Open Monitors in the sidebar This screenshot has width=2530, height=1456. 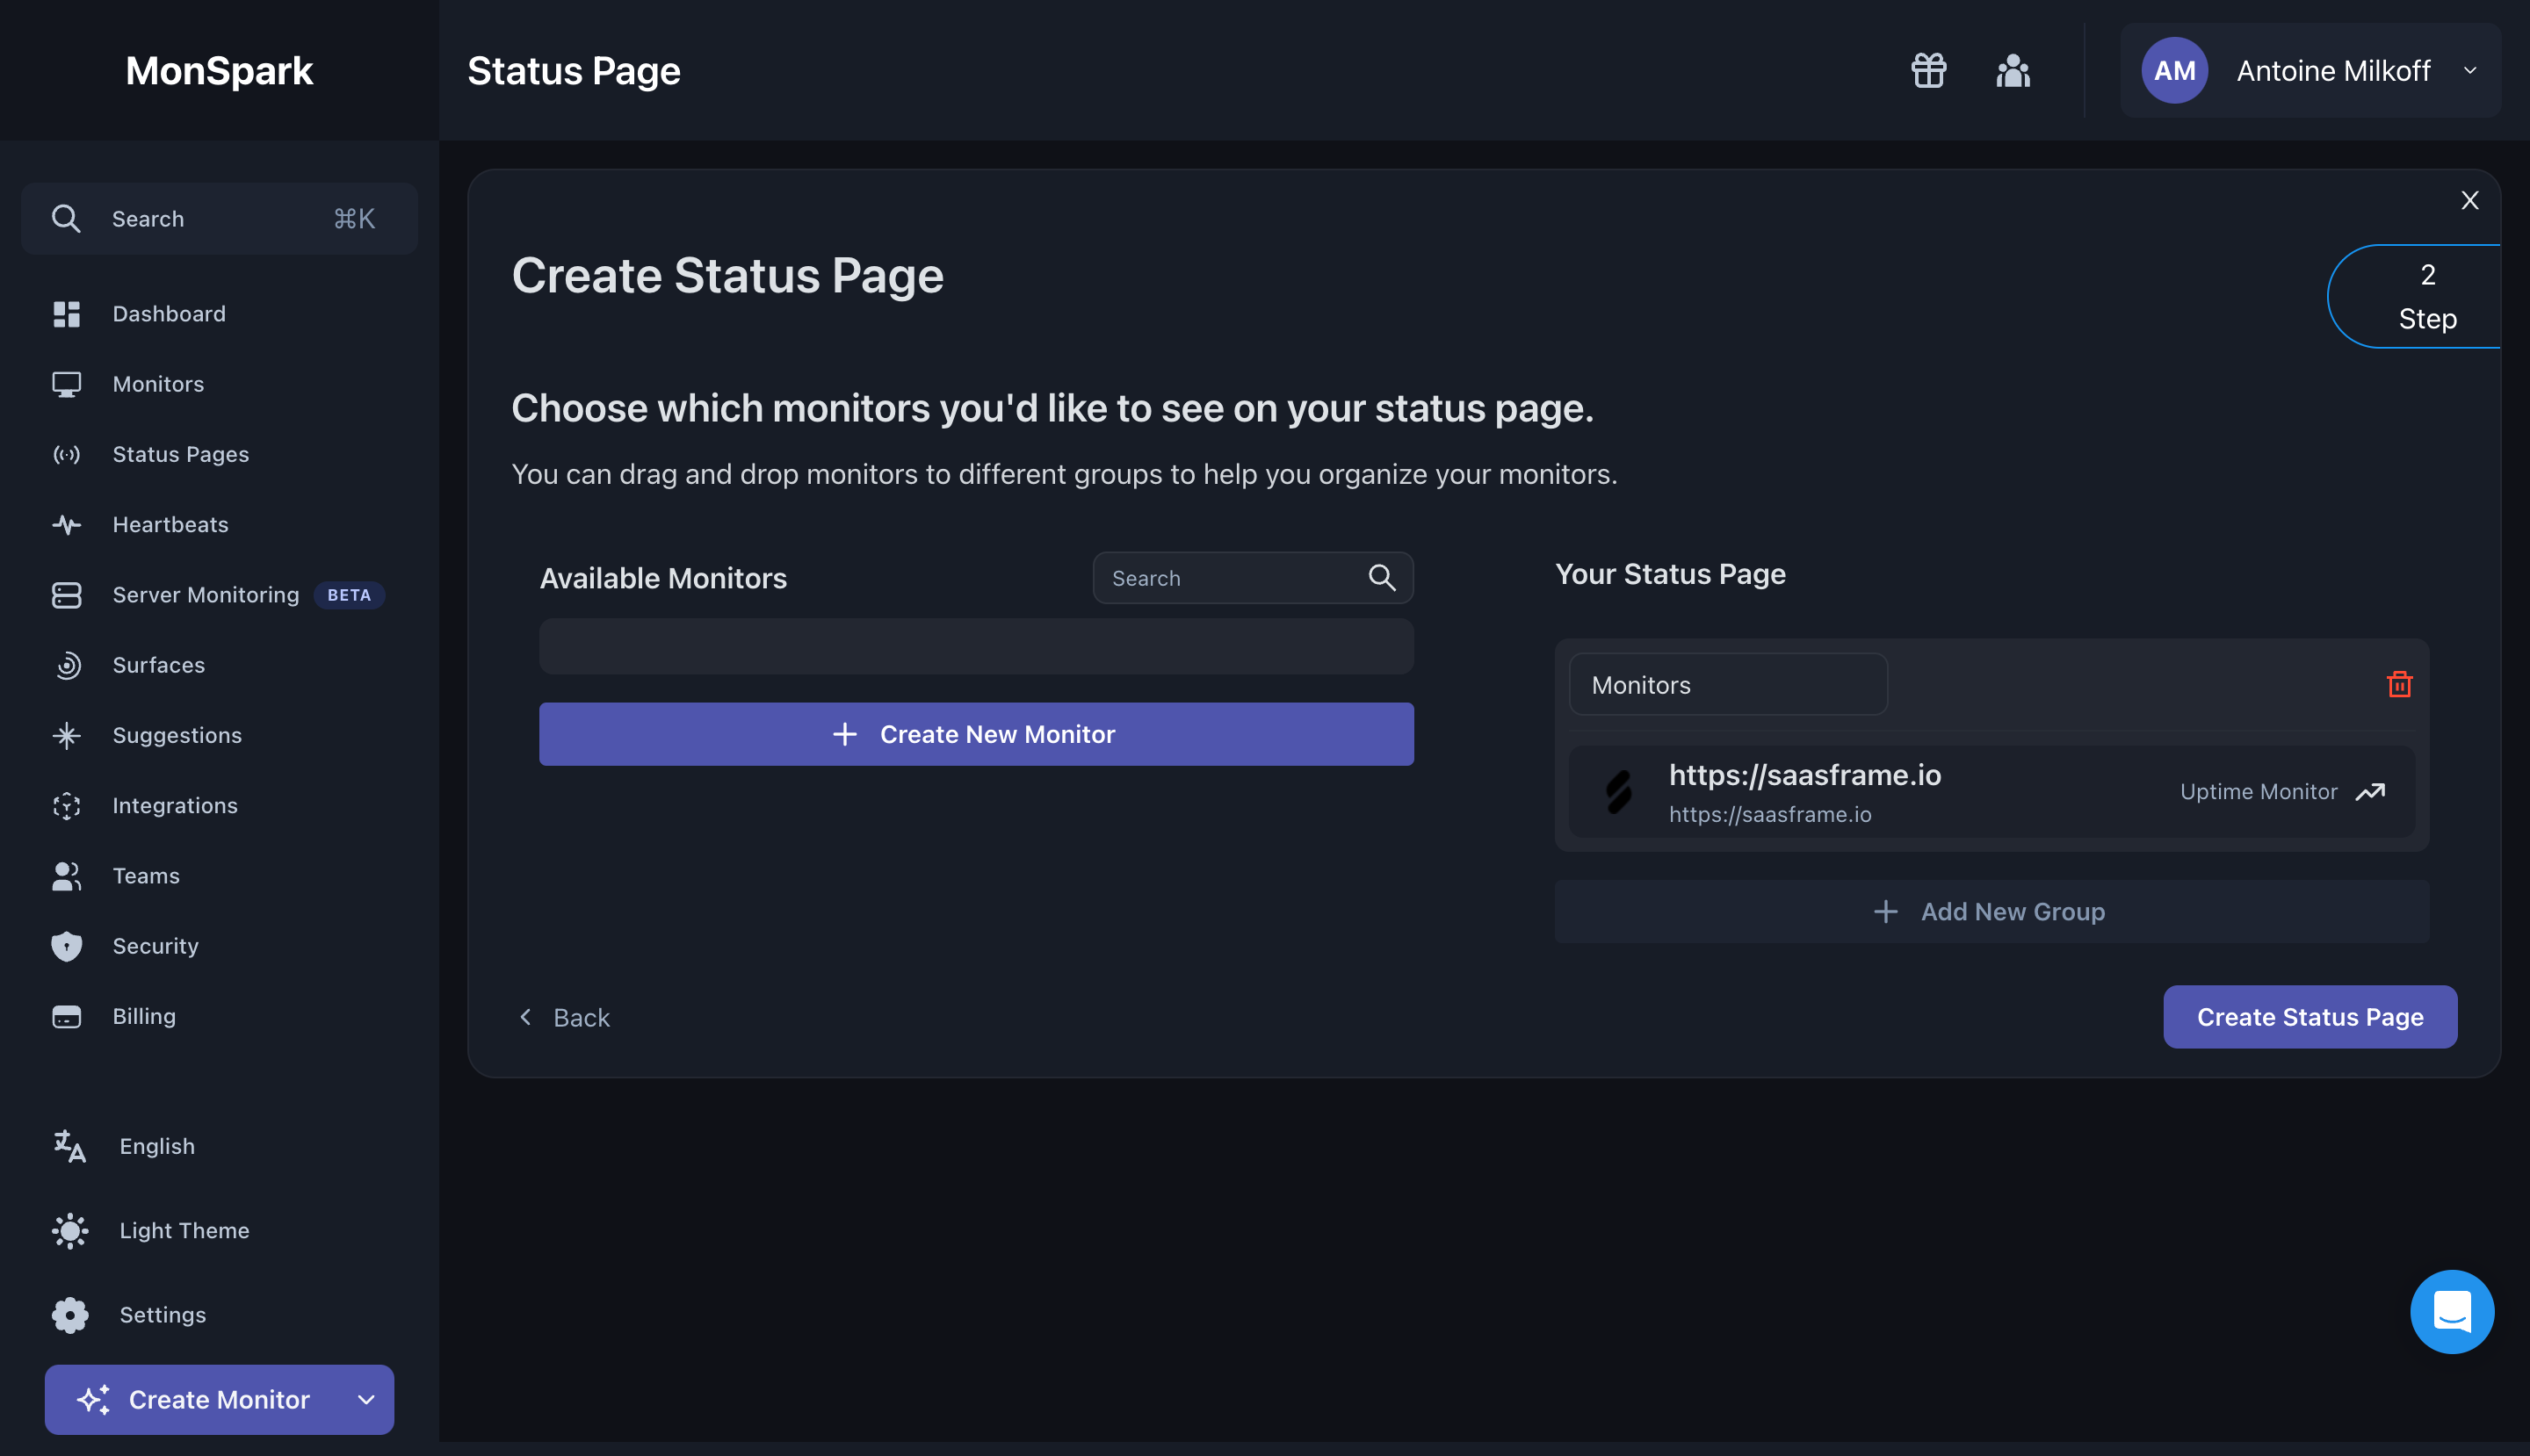(x=158, y=384)
